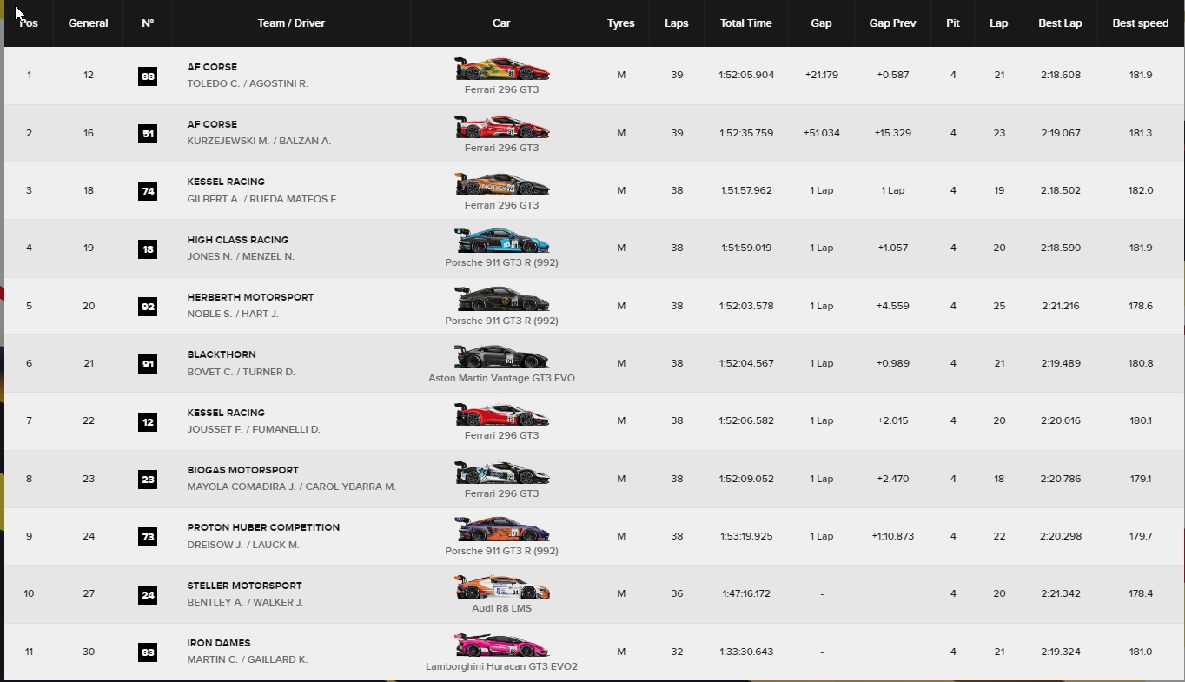Click total time 1:53:19.925
The image size is (1185, 682).
[x=746, y=536]
